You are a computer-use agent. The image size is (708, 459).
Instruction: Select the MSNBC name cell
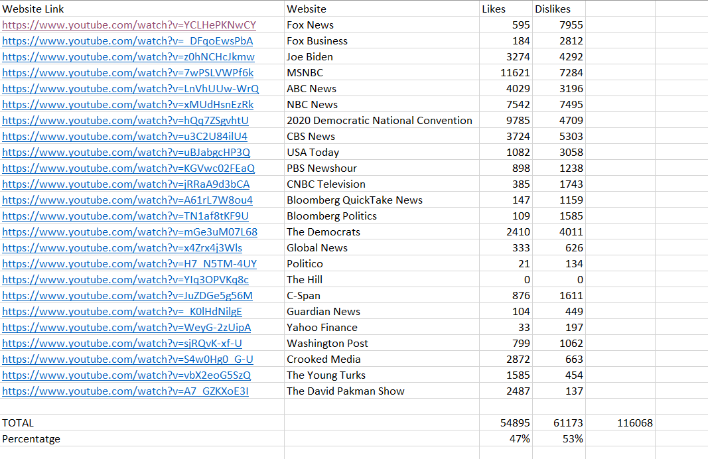[382, 73]
